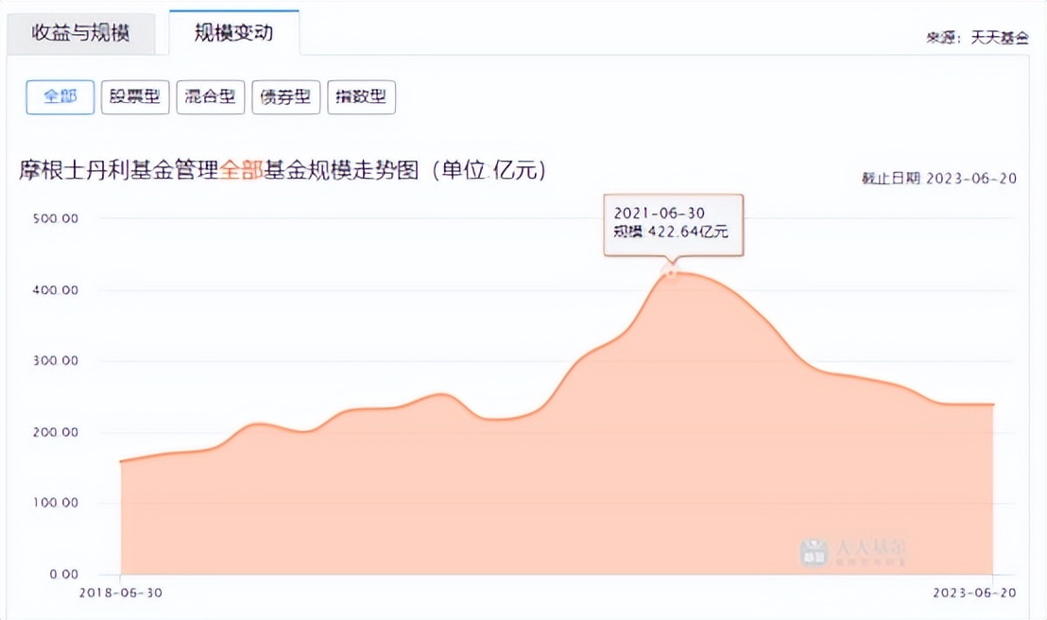Filter by 混合型 funds
The image size is (1047, 620).
click(211, 96)
